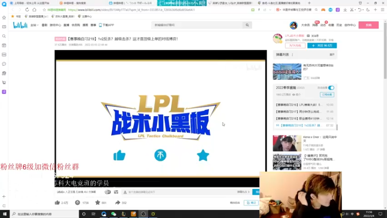Toggle night mode moon icon in toolbar
387x218 pixels.
point(368,10)
